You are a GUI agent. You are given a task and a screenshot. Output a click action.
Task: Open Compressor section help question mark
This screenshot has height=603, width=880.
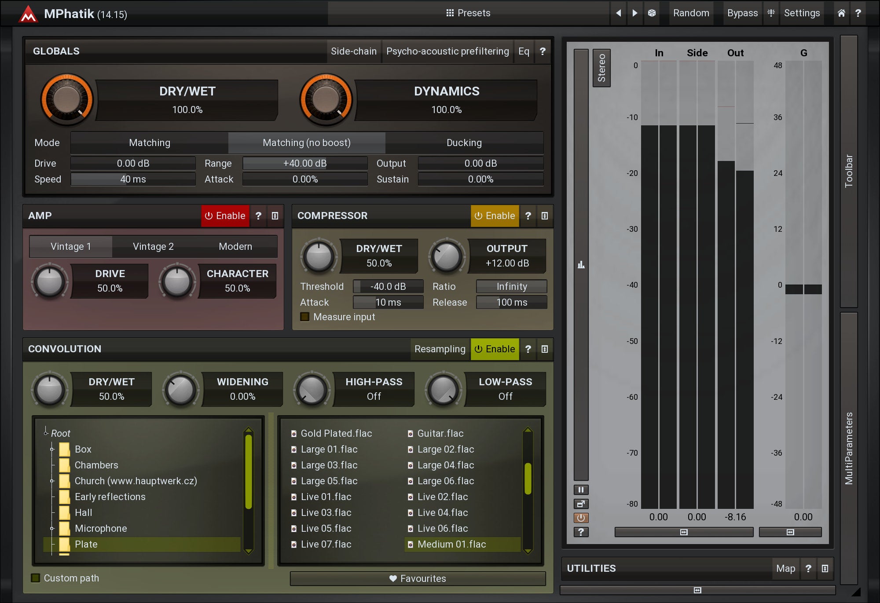pyautogui.click(x=528, y=216)
